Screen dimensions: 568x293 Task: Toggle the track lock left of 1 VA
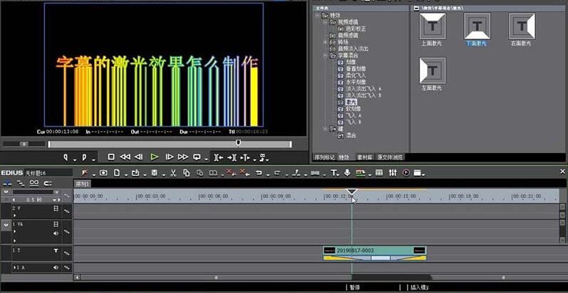[x=6, y=223]
